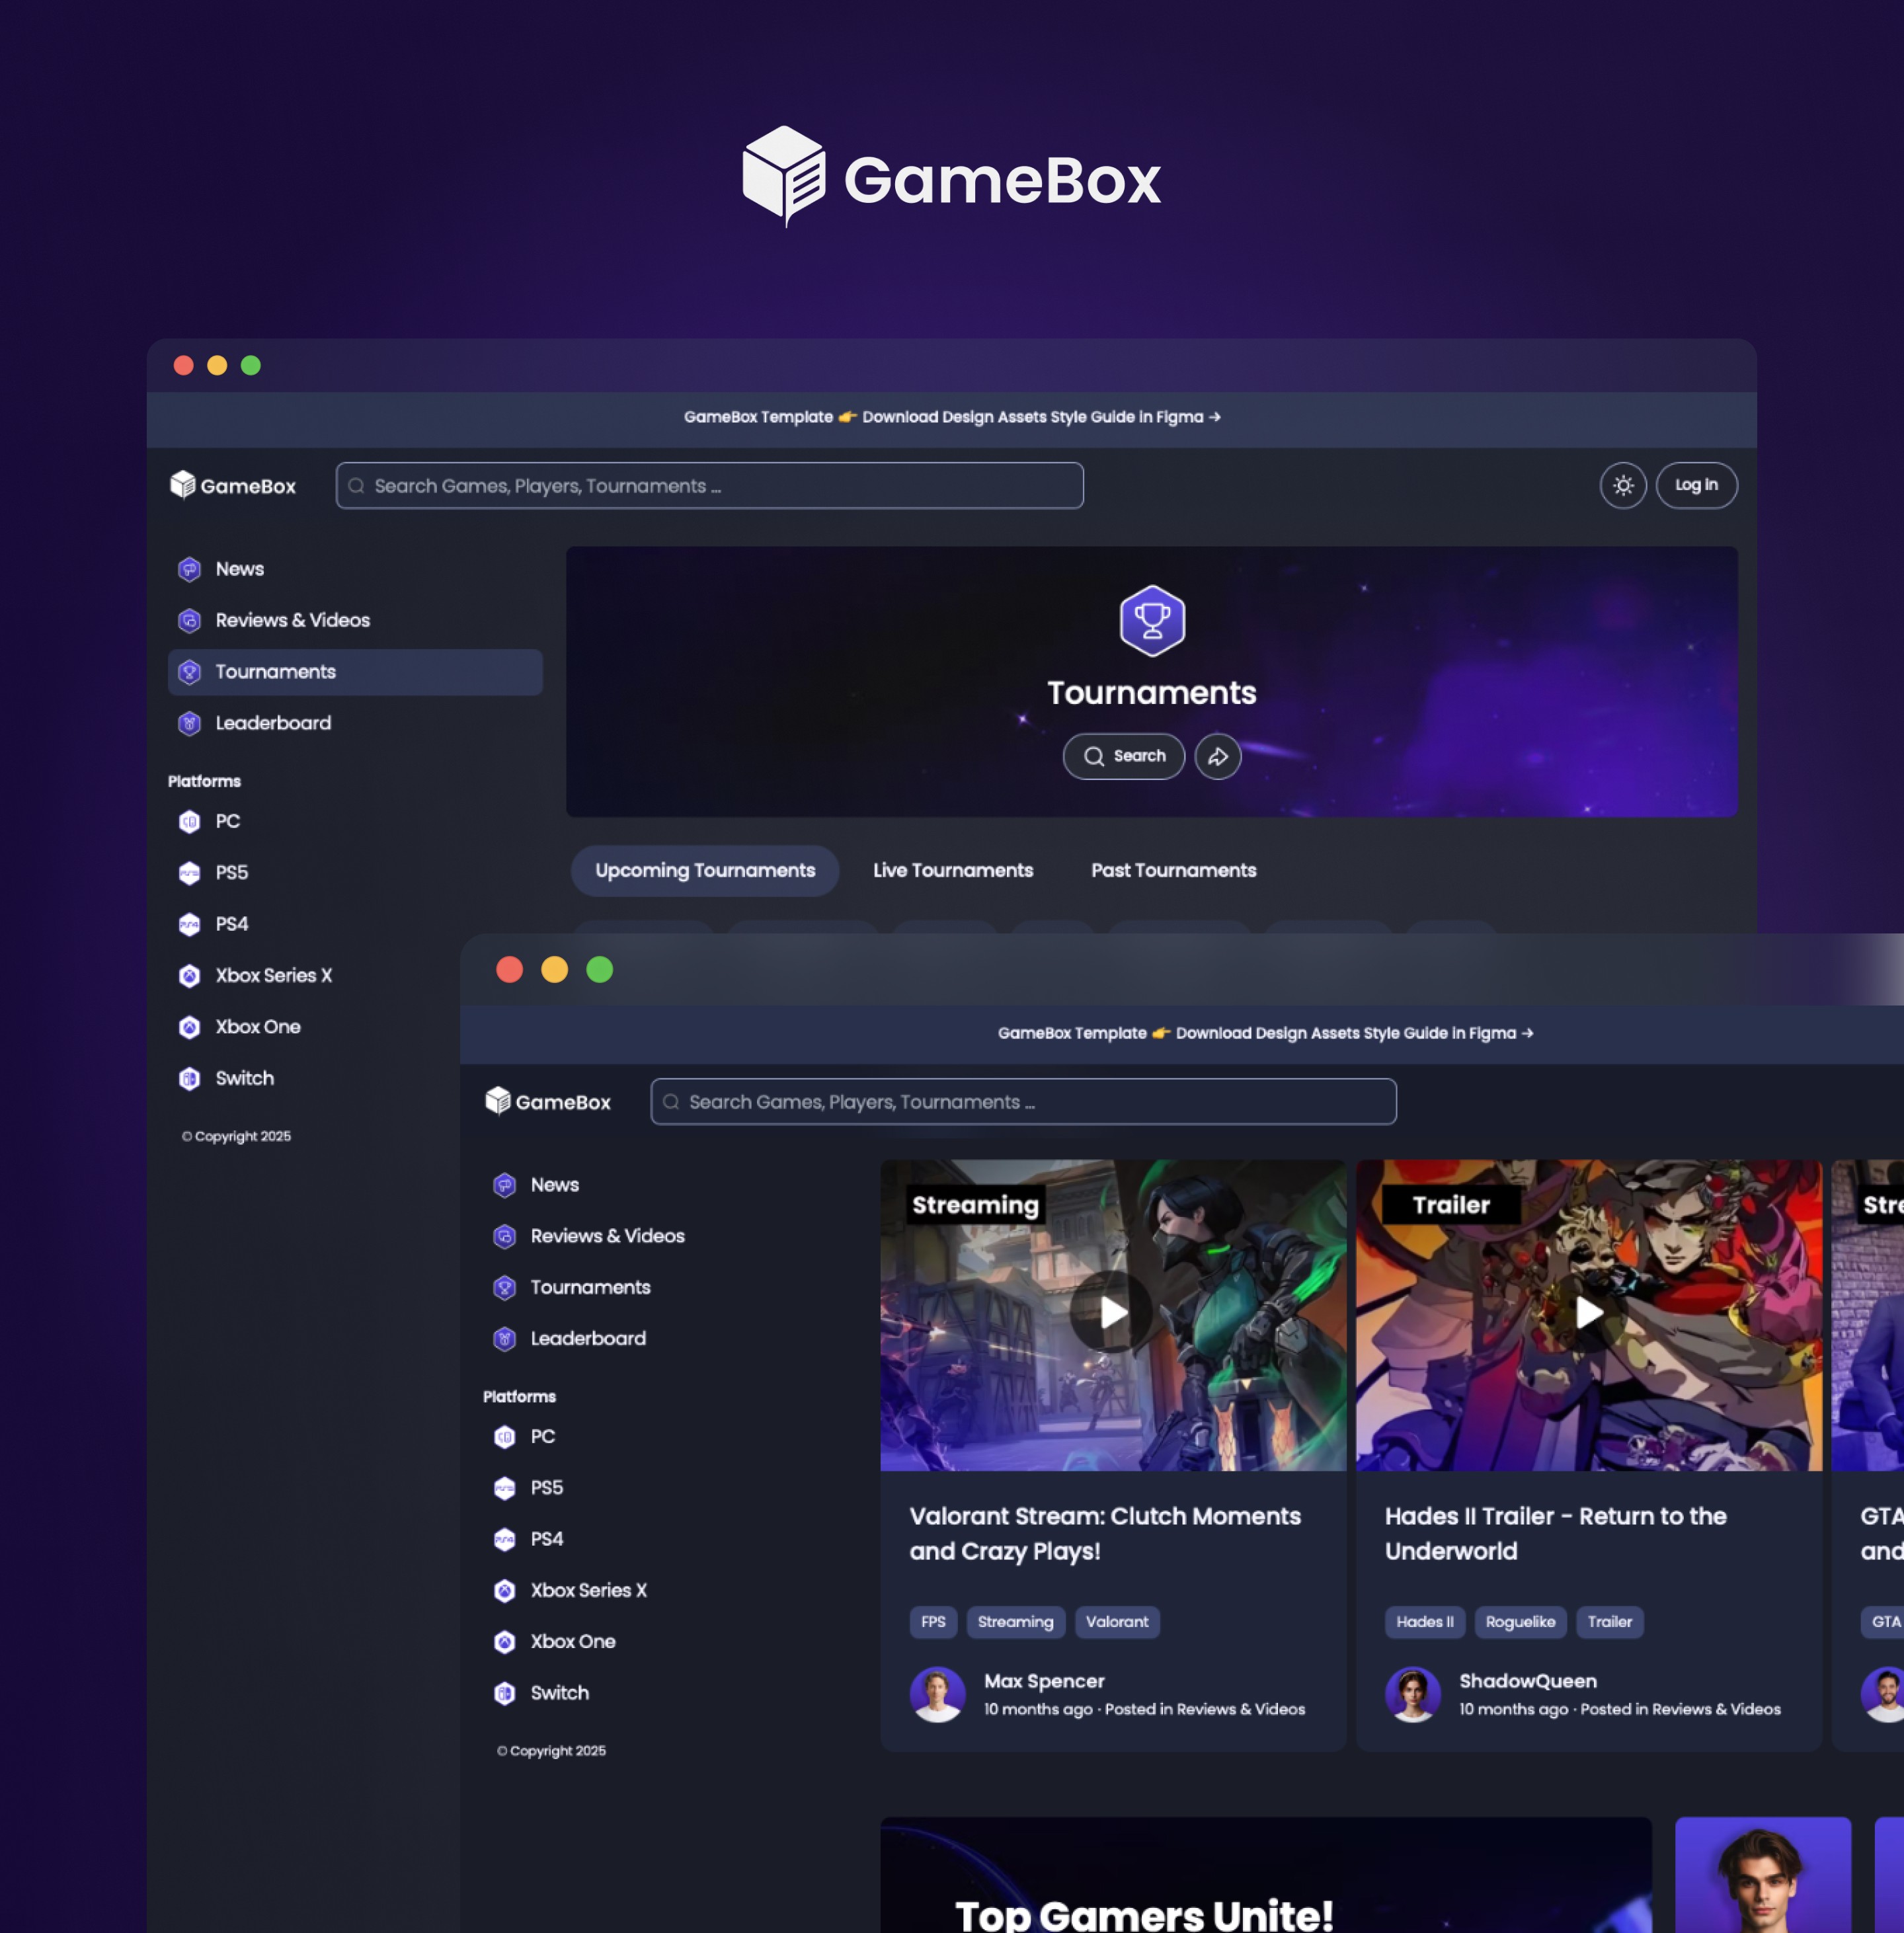Choose Switch platform icon in back window

click(189, 1078)
